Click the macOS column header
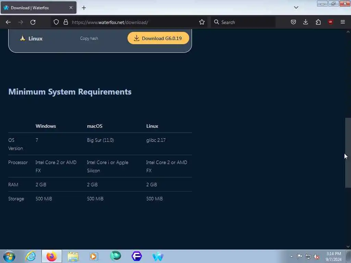The width and height of the screenshot is (351, 263). [x=95, y=126]
